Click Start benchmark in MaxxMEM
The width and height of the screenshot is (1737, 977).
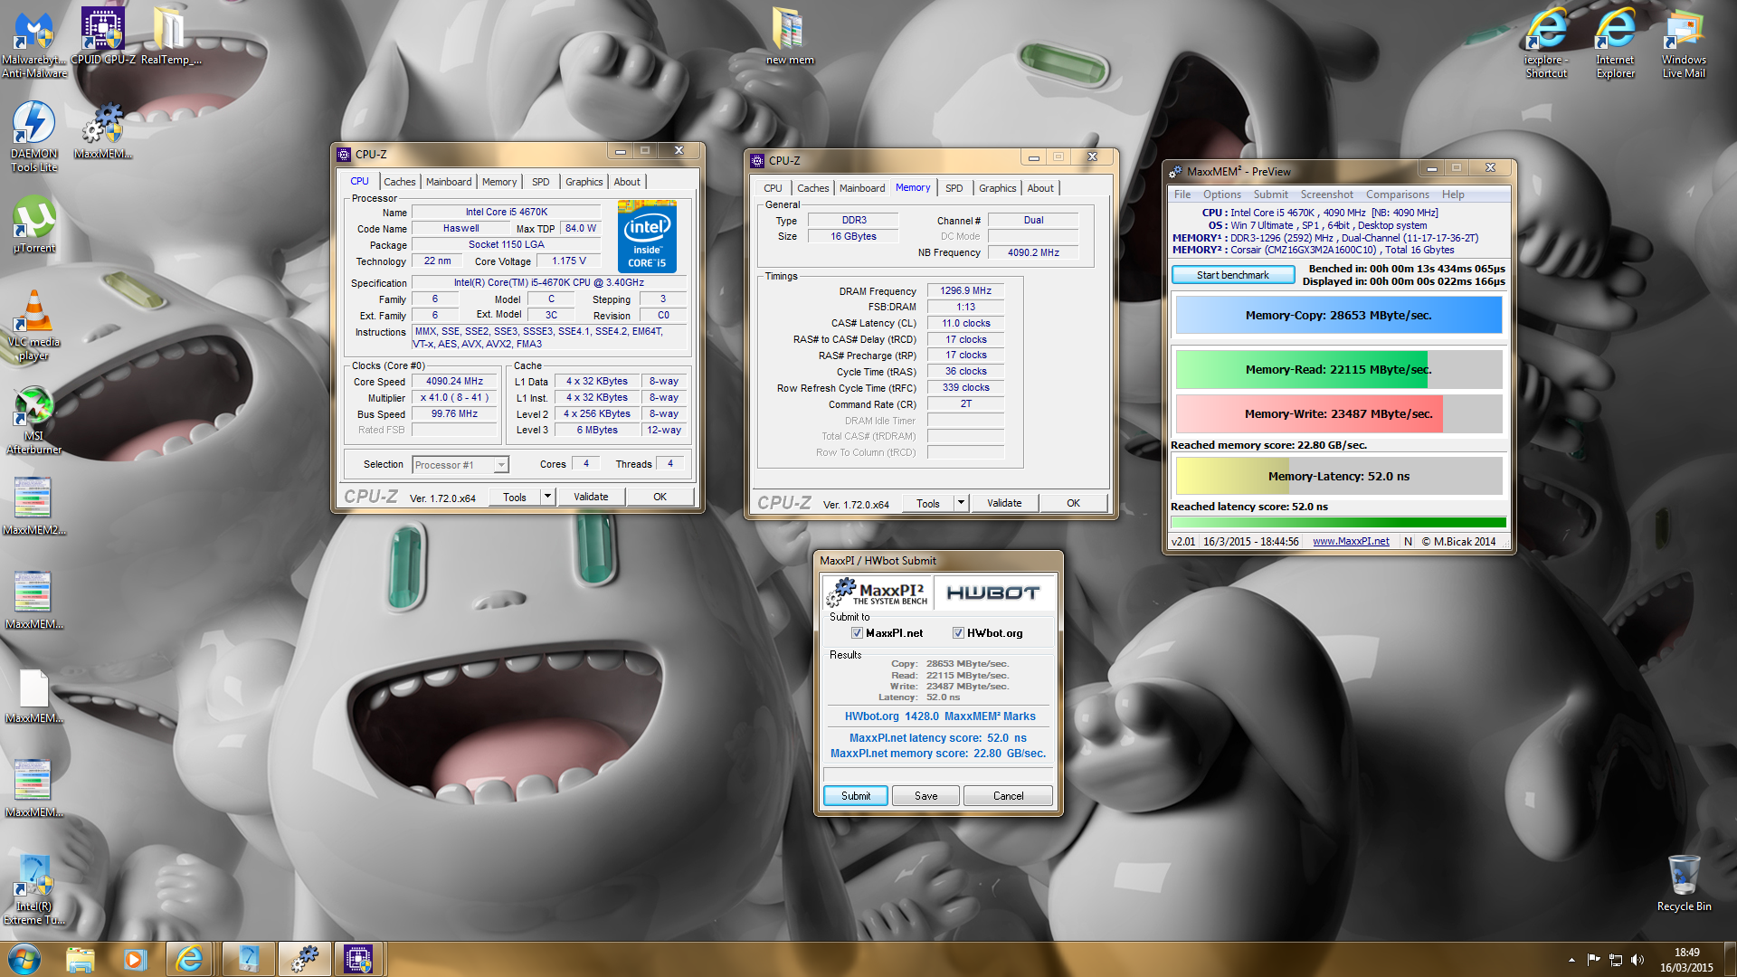click(x=1232, y=275)
